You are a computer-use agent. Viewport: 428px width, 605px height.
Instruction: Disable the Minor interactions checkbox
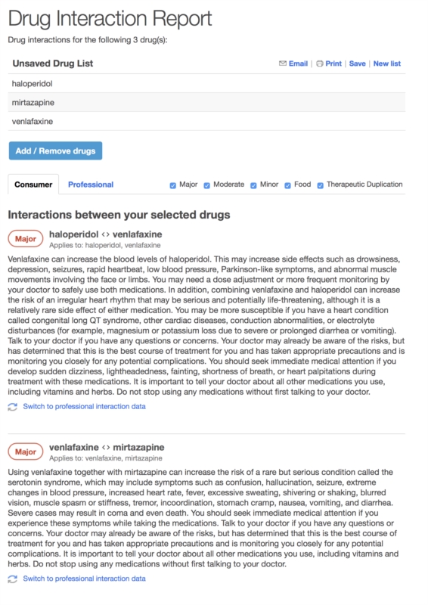(x=253, y=185)
